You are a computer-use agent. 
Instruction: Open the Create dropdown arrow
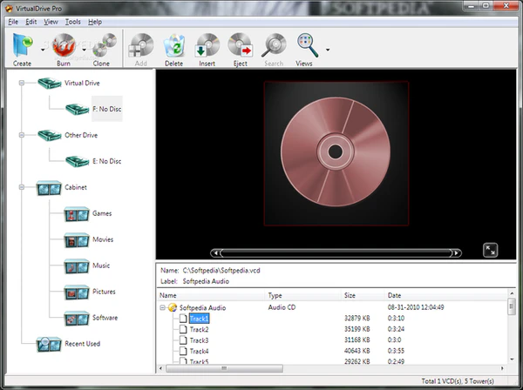point(43,50)
